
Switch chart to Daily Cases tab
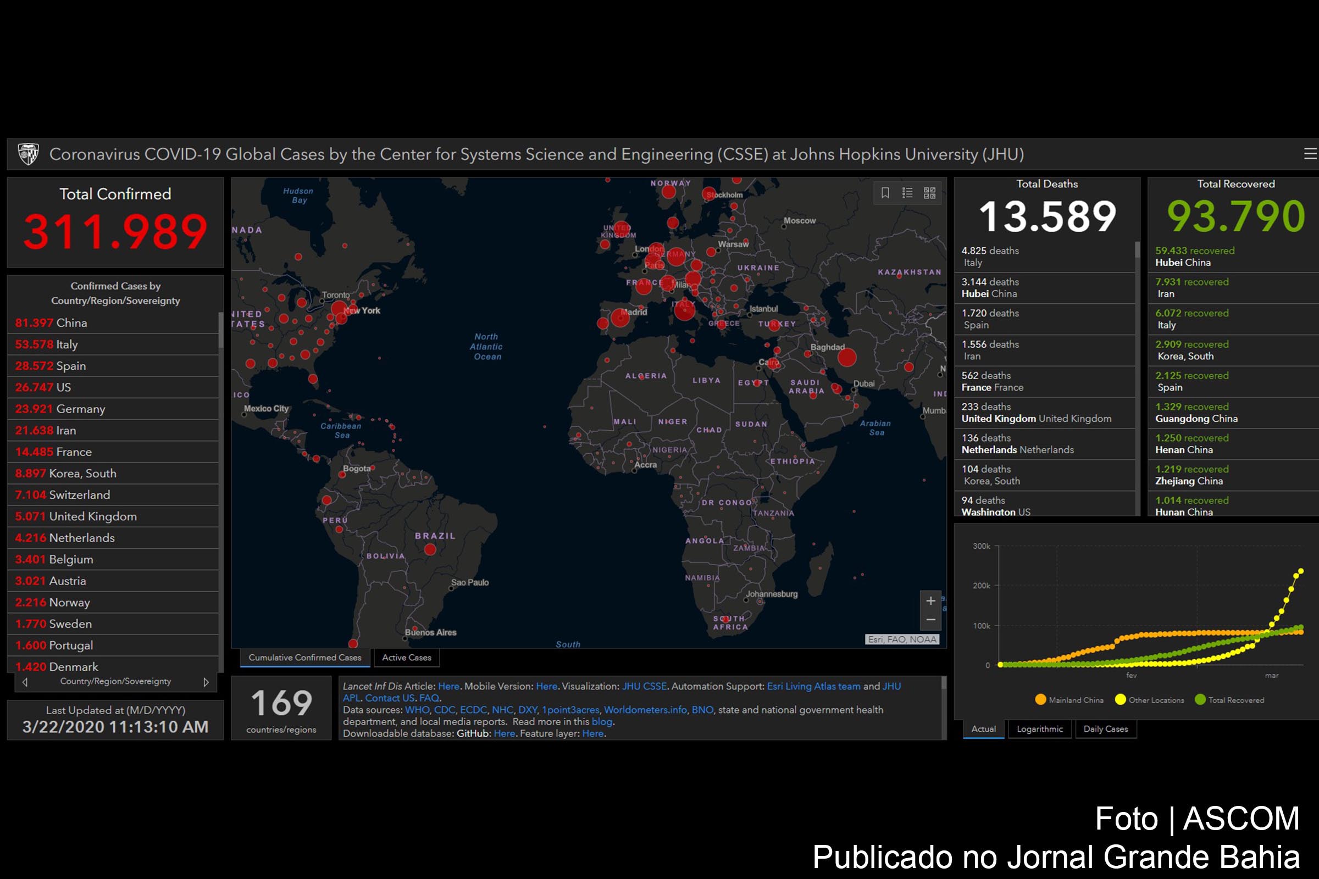tap(1105, 729)
